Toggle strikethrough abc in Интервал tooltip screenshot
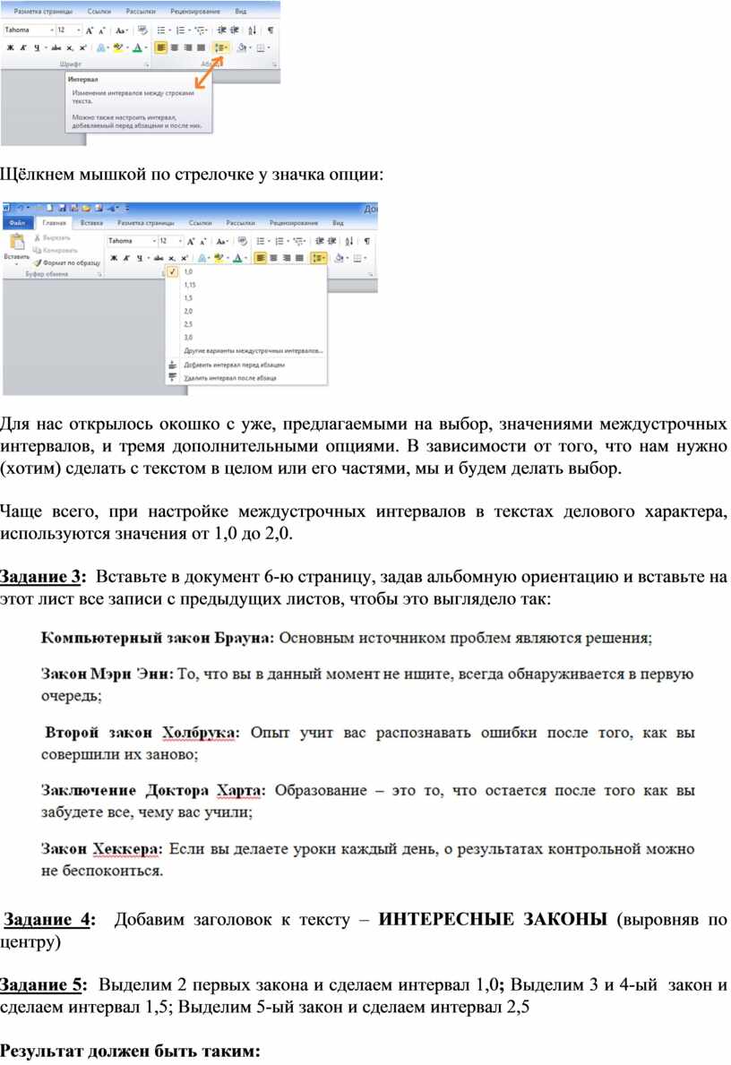The width and height of the screenshot is (731, 1065). [56, 47]
